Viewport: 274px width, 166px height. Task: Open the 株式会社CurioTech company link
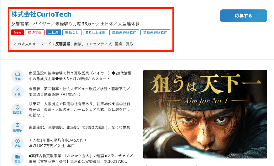pos(41,14)
